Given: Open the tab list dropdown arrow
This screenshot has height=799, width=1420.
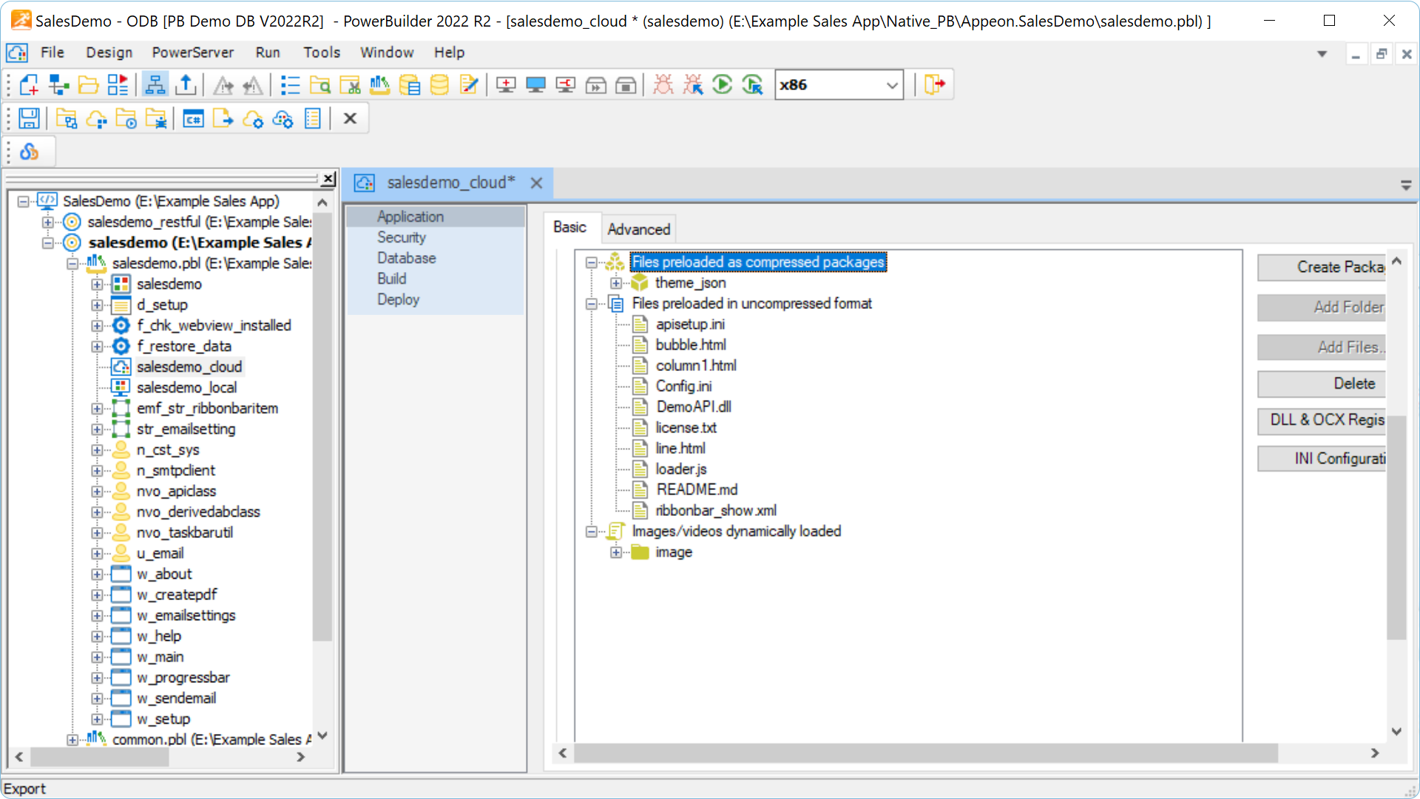Looking at the screenshot, I should point(1406,185).
